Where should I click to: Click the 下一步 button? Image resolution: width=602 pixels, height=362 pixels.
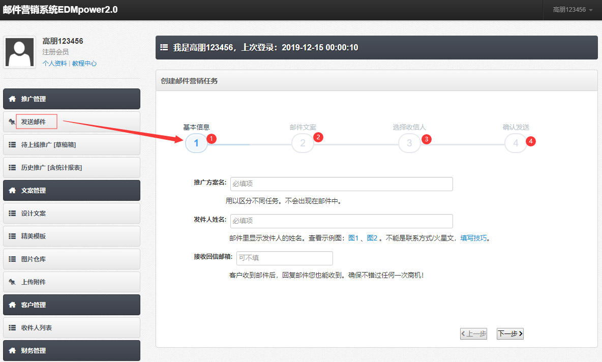pos(510,334)
